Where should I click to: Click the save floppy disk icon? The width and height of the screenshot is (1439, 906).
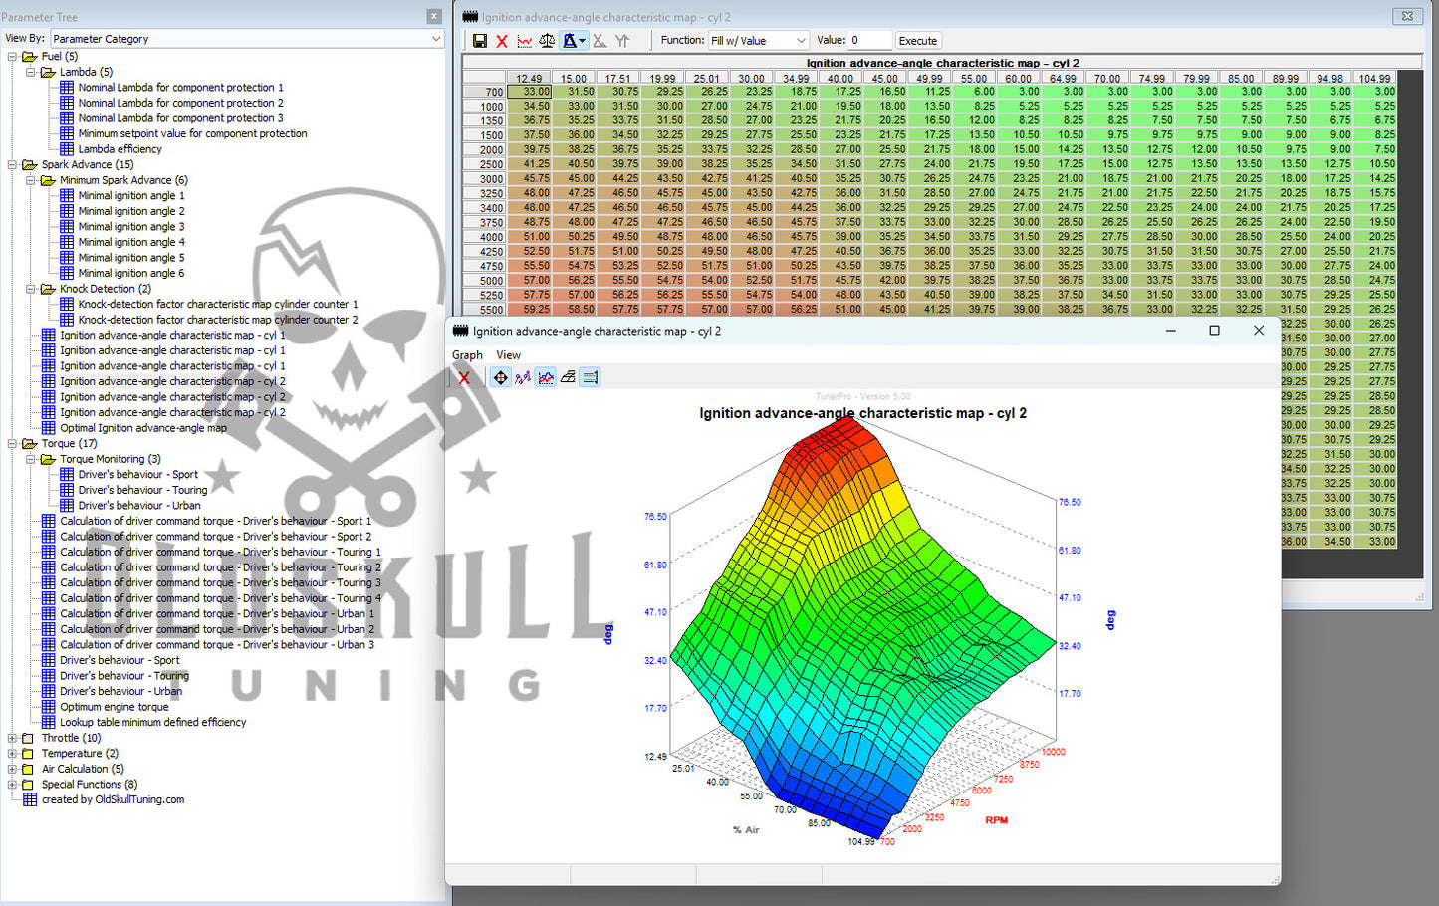tap(480, 41)
